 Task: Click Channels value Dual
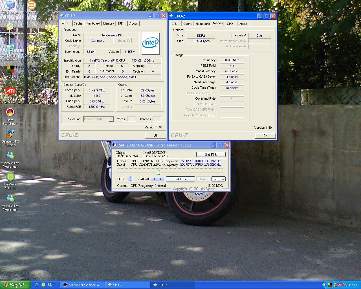(259, 36)
